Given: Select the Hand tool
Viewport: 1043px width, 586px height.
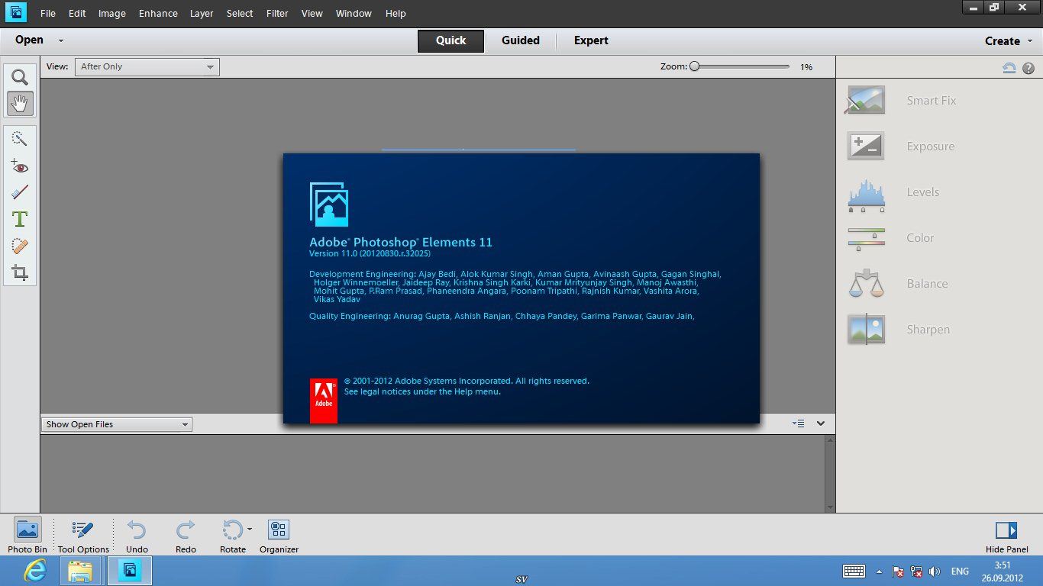Looking at the screenshot, I should [x=20, y=103].
